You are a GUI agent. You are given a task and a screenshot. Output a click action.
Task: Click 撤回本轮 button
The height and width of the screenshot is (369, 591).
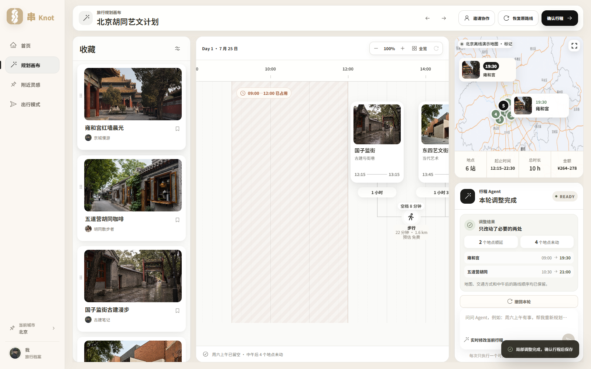519,301
